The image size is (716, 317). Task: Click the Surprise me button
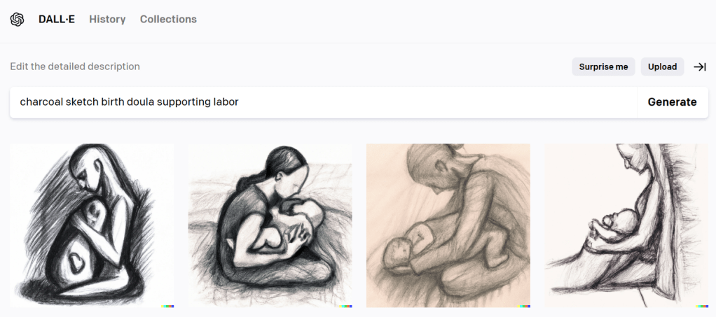pyautogui.click(x=603, y=66)
